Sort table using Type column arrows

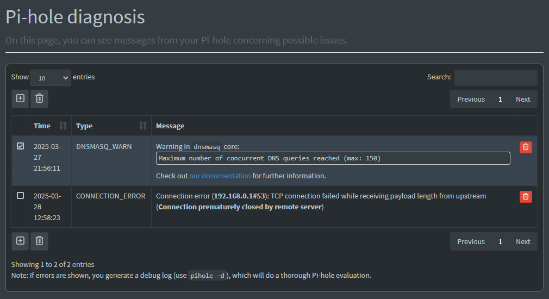[x=143, y=126]
